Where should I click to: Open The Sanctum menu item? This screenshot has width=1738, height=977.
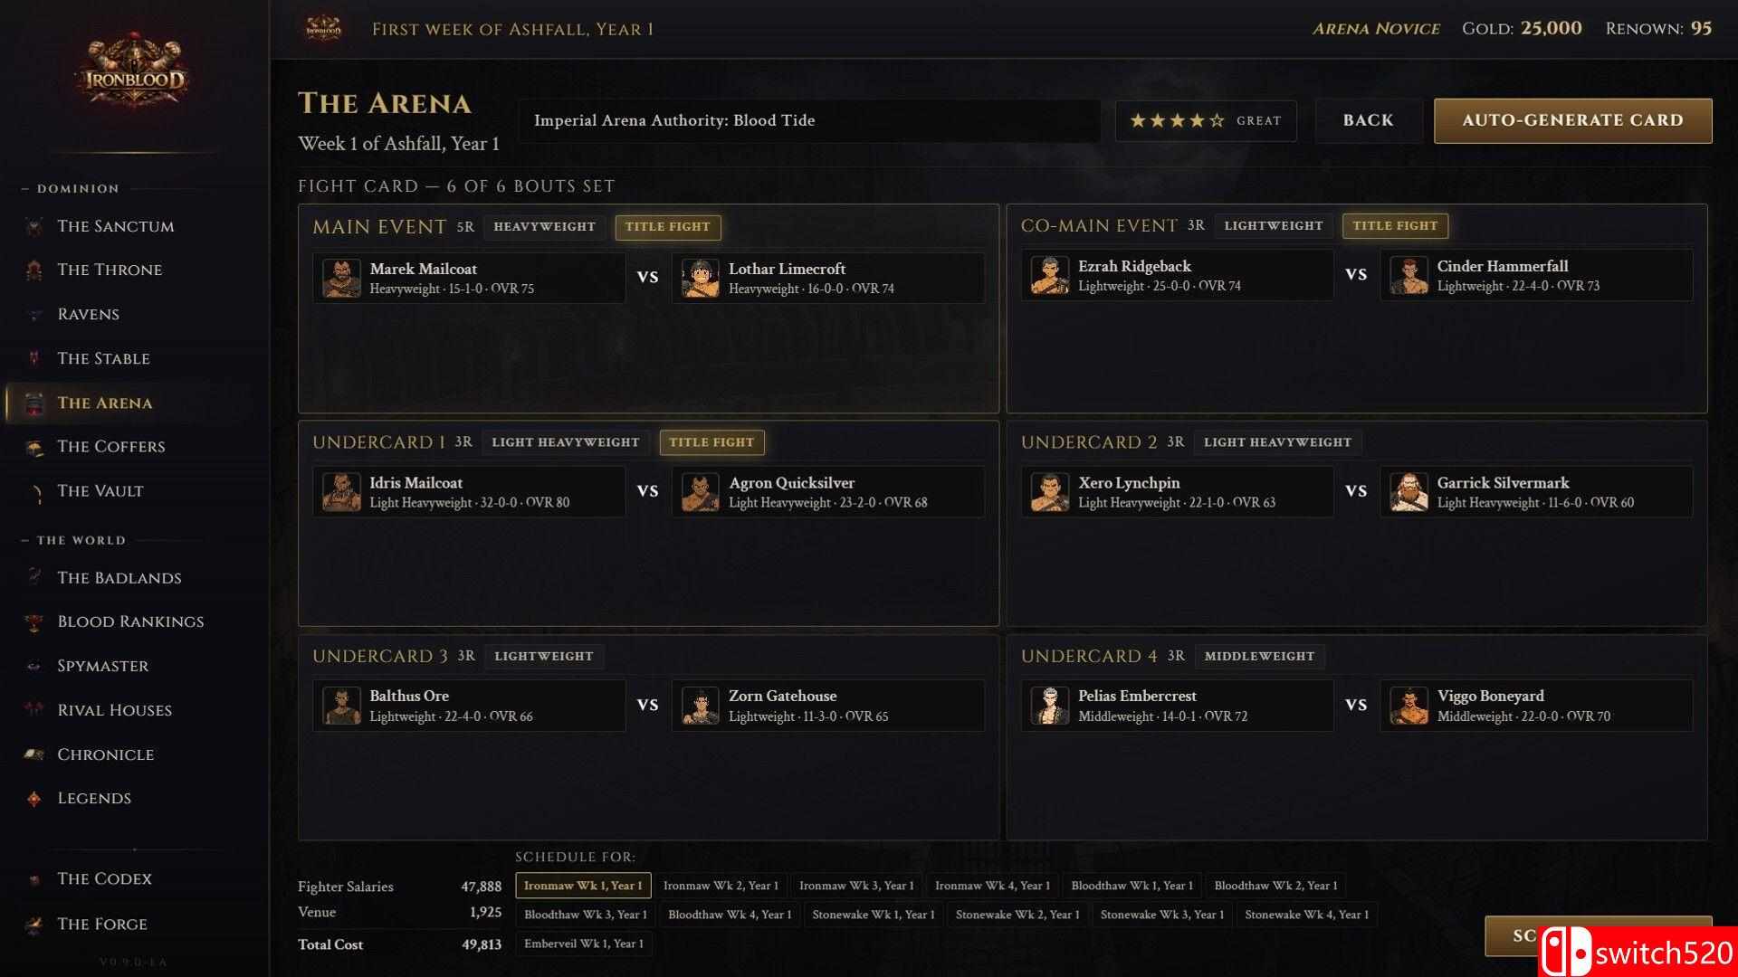[136, 226]
